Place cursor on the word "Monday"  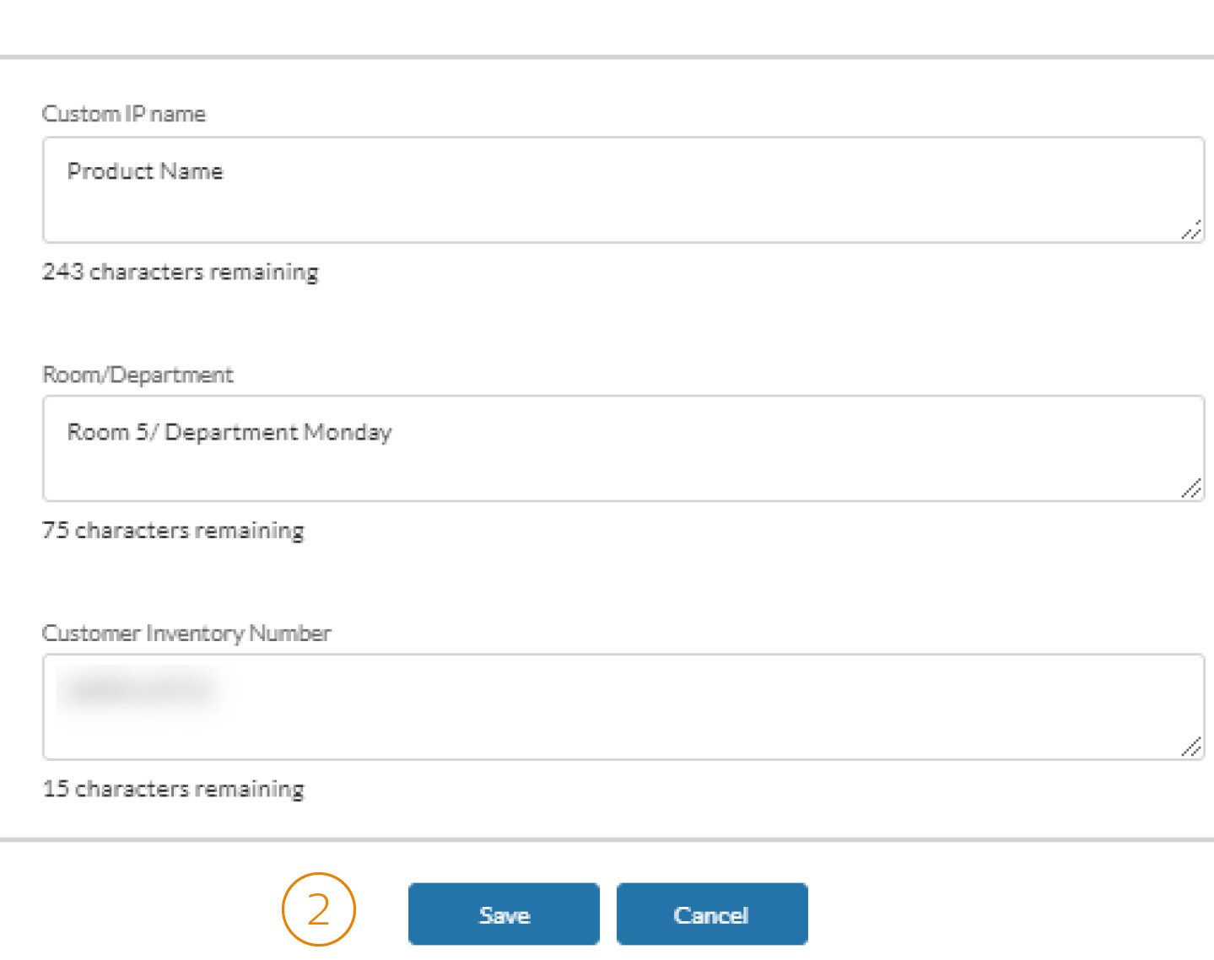point(348,432)
